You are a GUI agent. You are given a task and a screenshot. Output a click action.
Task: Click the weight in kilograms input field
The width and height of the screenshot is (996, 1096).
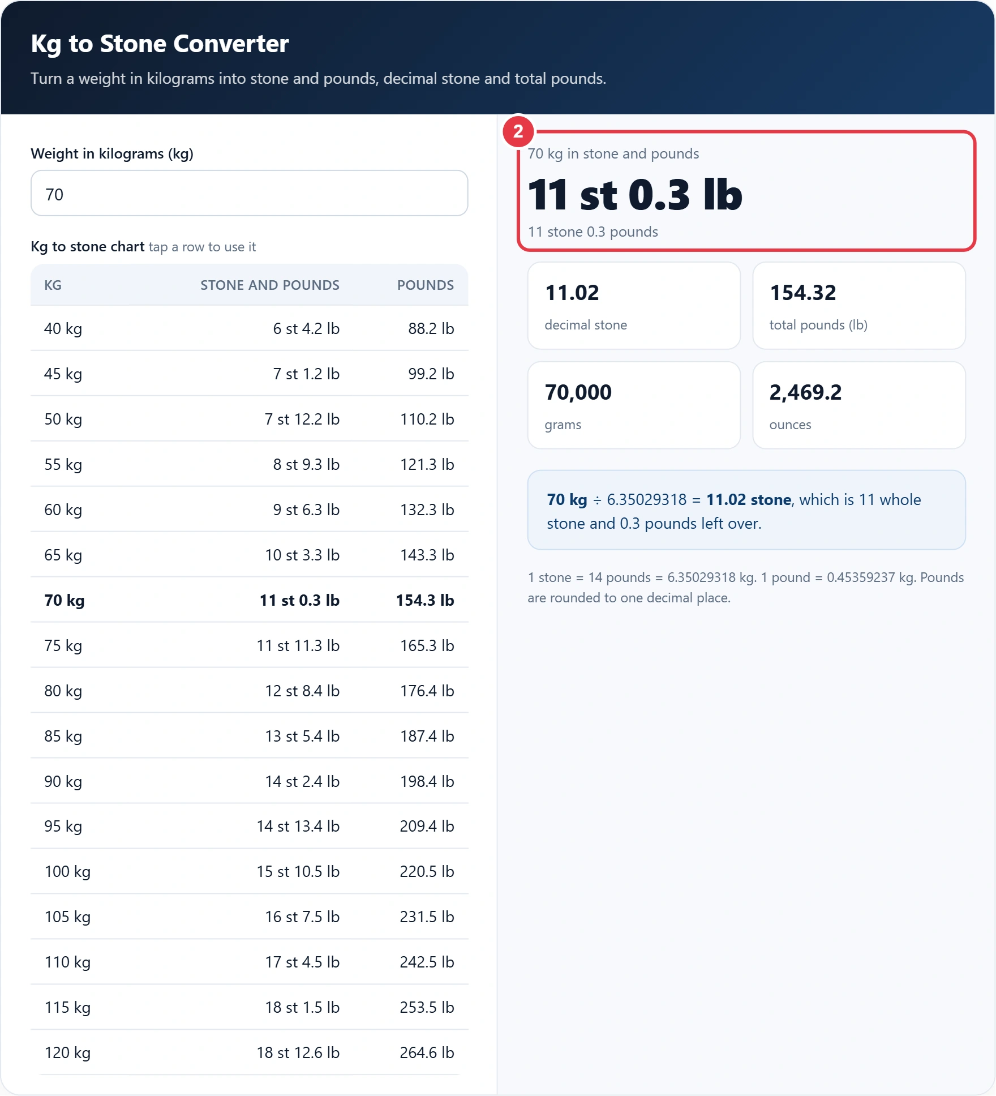point(249,194)
